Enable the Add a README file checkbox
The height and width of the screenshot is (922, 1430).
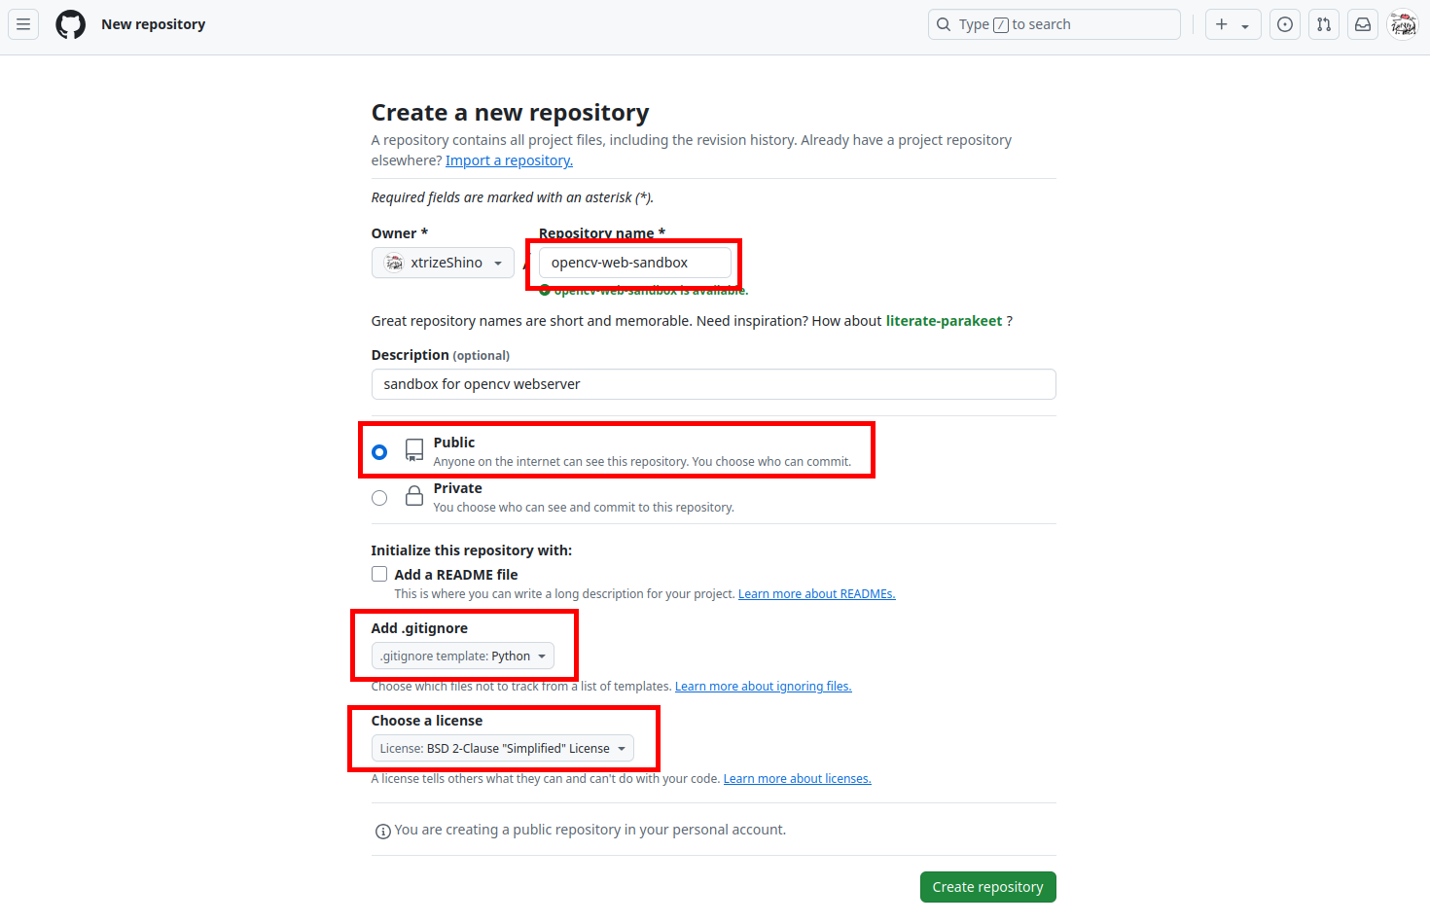pos(378,574)
